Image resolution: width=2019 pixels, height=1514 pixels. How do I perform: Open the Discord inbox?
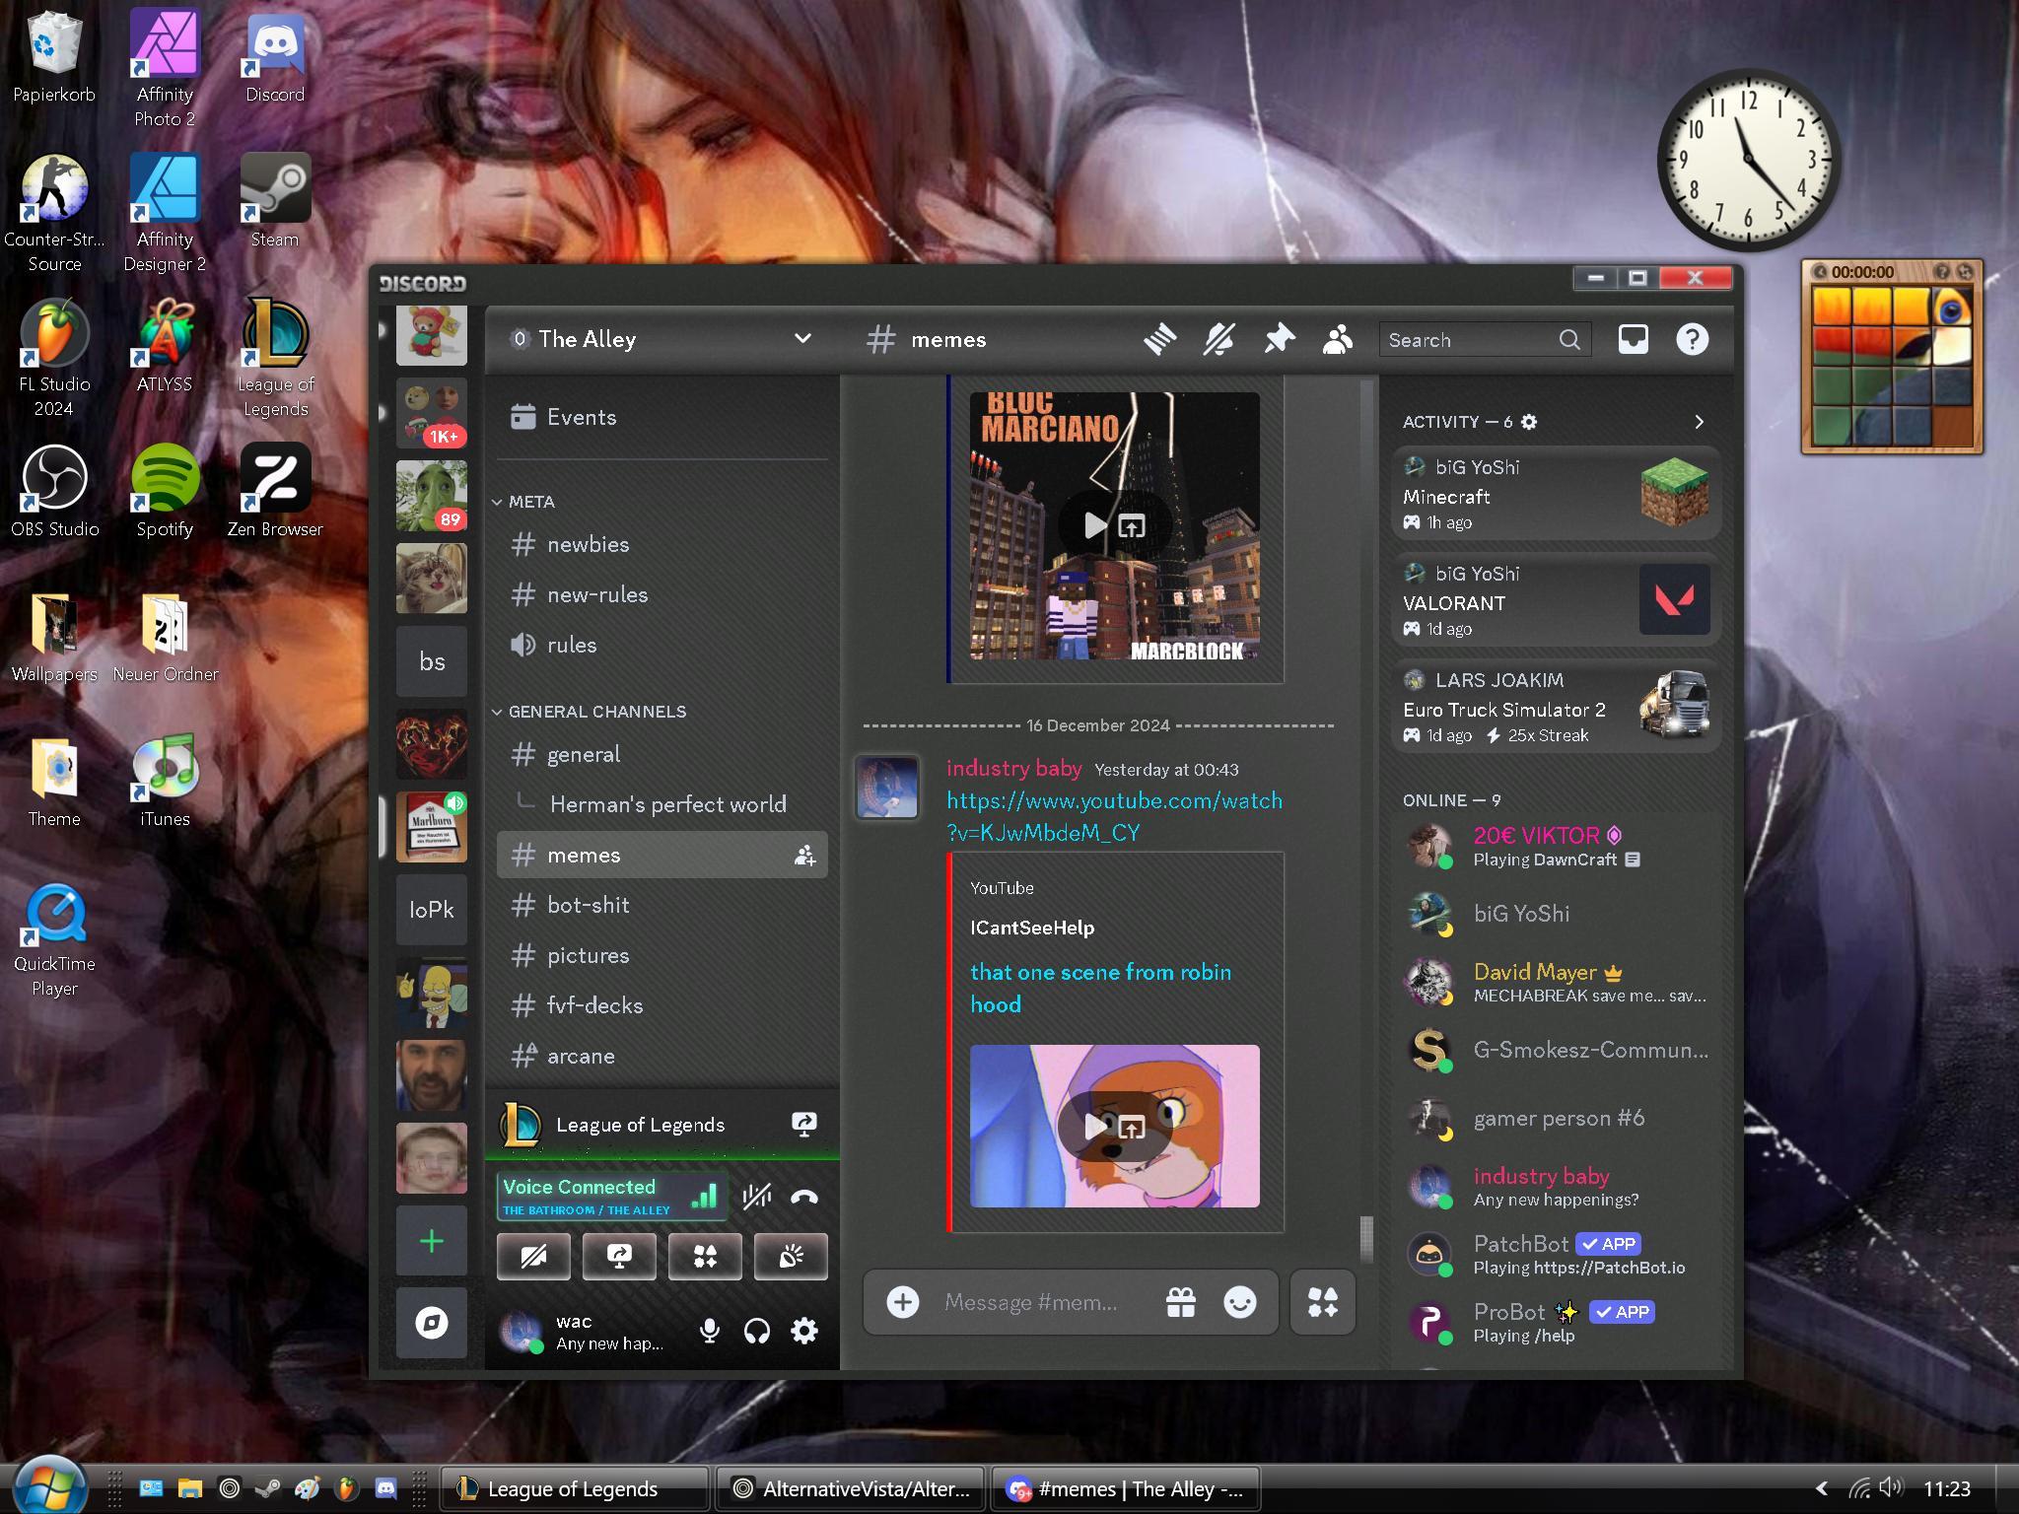[x=1633, y=339]
